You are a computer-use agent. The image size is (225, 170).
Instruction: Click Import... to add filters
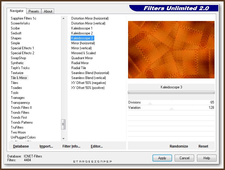click(46, 146)
